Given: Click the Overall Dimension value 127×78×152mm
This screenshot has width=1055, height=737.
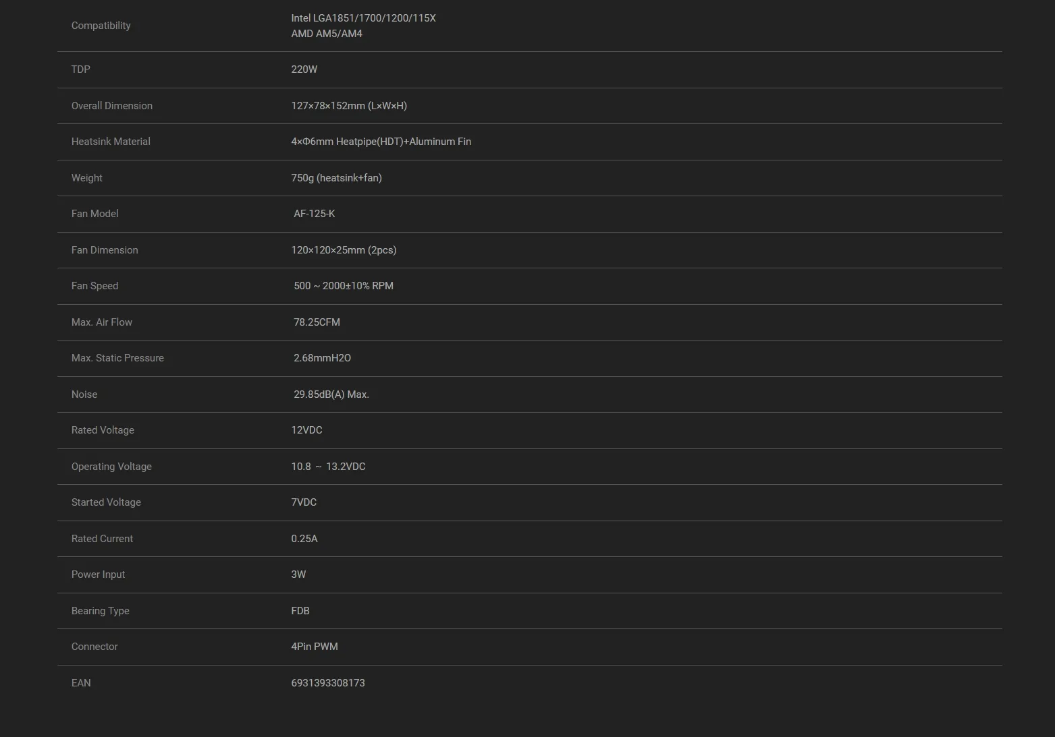Looking at the screenshot, I should (348, 106).
